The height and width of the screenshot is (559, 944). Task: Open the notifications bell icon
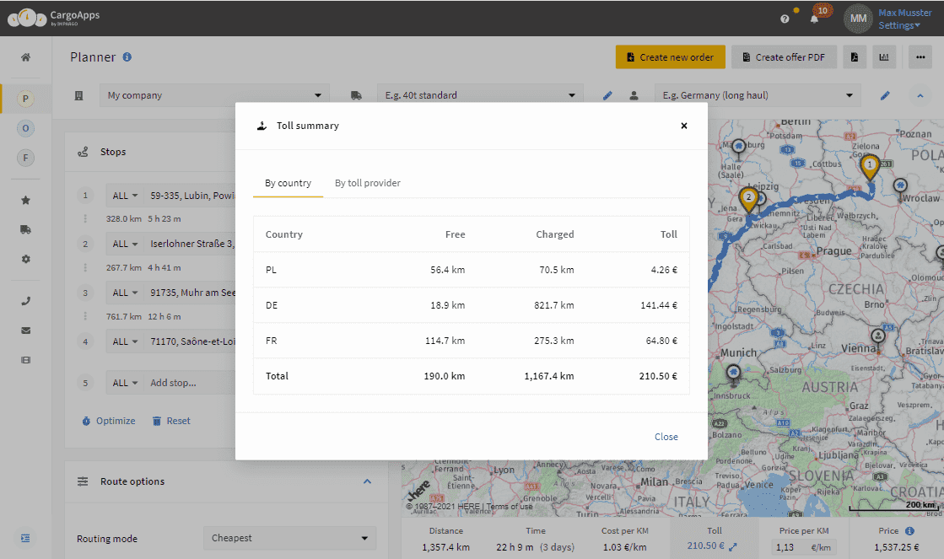pos(814,19)
